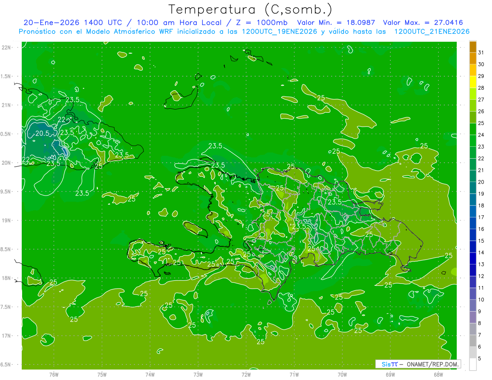This screenshot has width=492, height=380.
Task: Click the color bar label "10"
Action: (x=481, y=300)
